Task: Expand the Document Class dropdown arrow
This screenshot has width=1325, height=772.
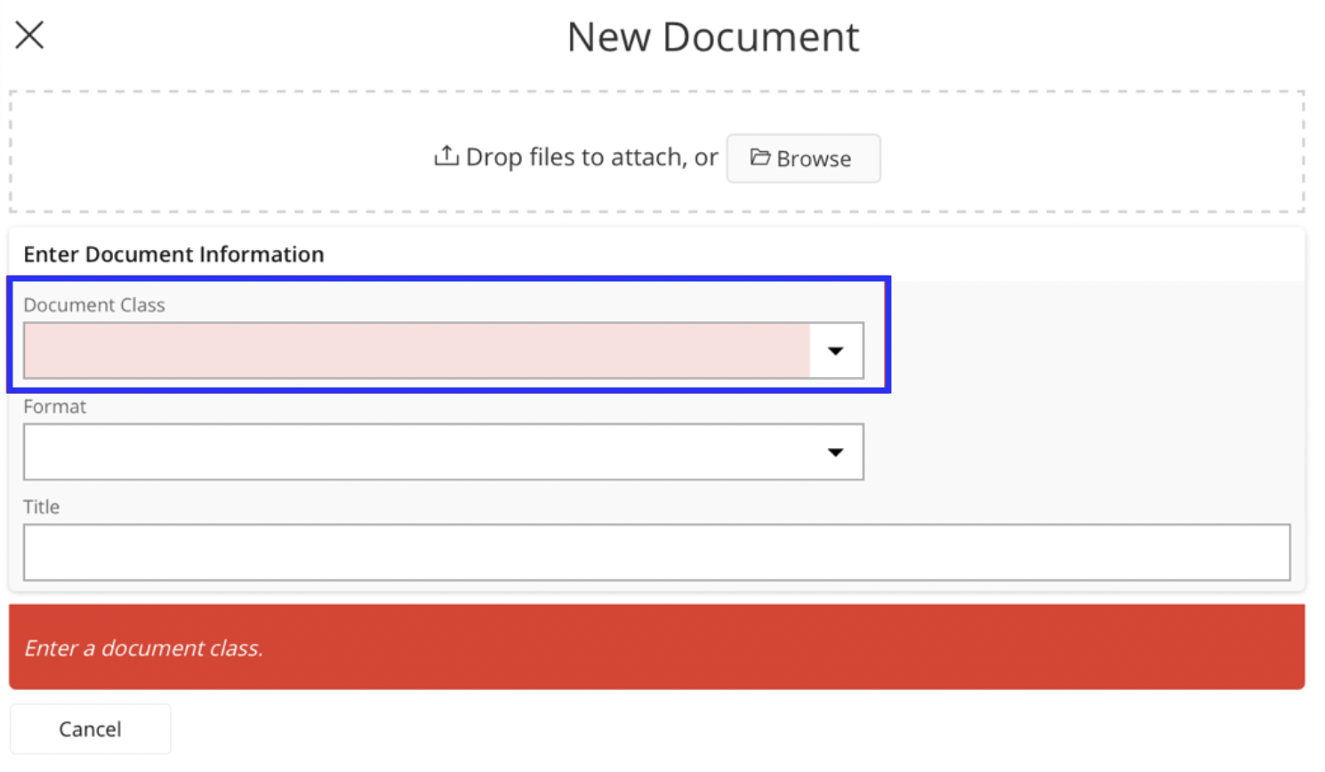Action: pyautogui.click(x=835, y=350)
